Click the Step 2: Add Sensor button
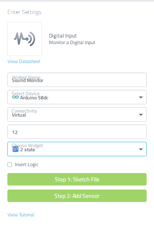Screen dimensions: 154x230 click(x=77, y=196)
